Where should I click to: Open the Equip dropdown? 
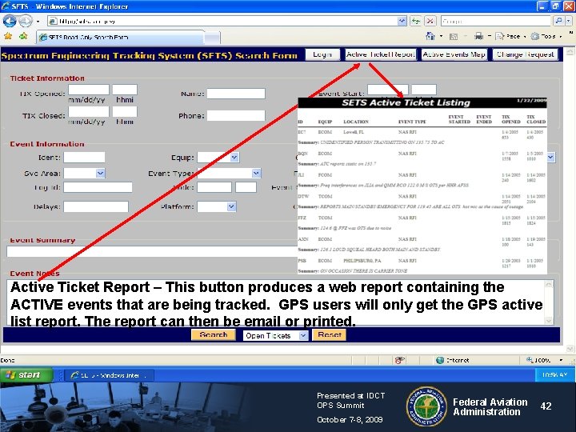tap(218, 158)
